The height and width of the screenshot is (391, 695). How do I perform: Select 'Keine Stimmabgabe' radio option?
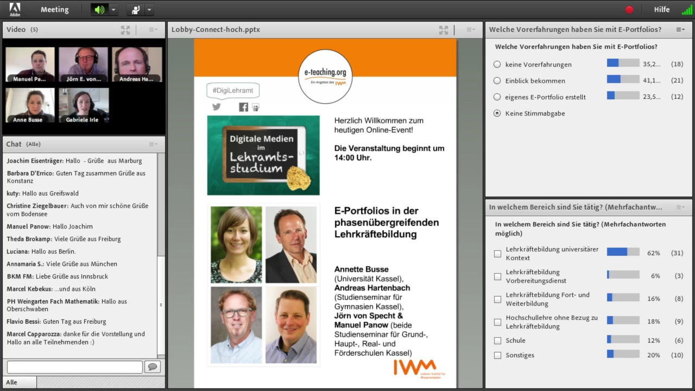(x=497, y=113)
